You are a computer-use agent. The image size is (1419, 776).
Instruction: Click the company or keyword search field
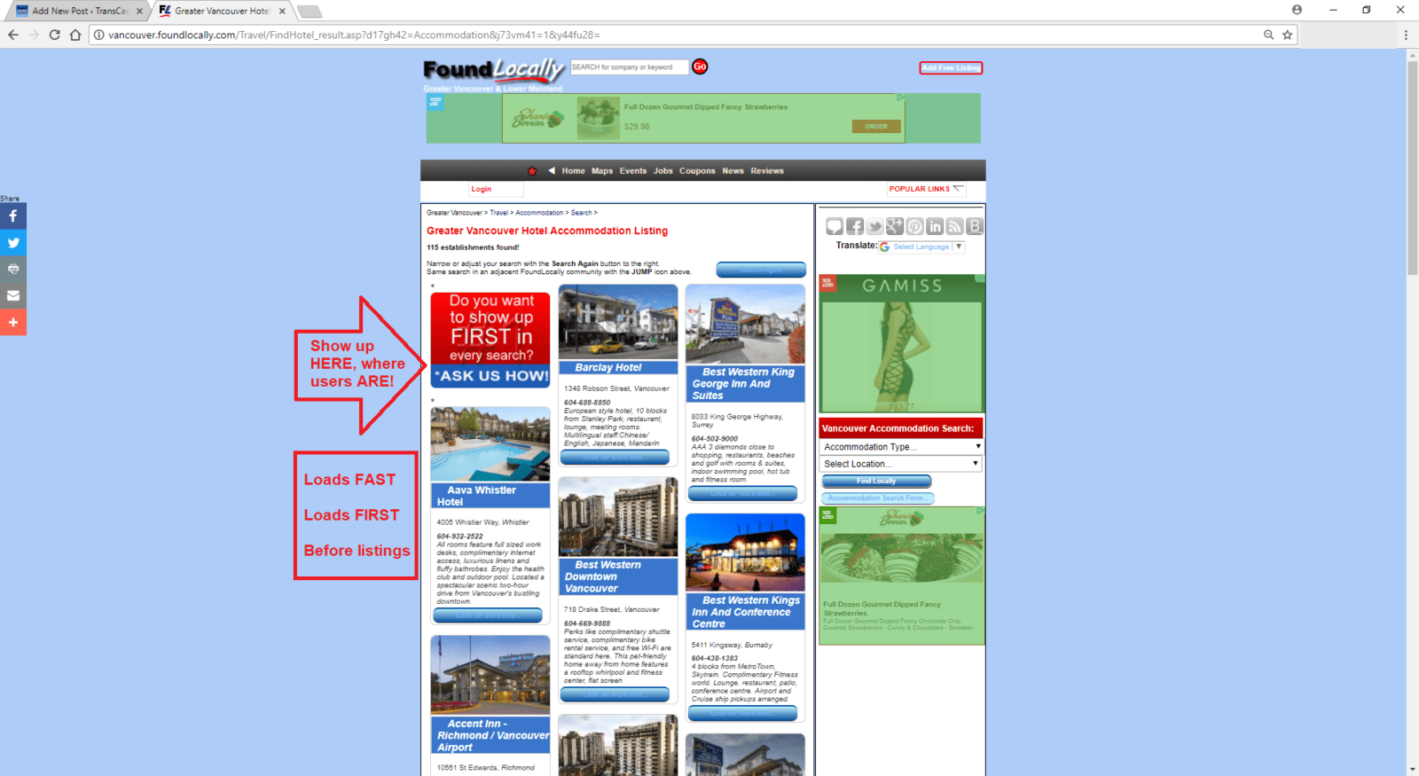pyautogui.click(x=629, y=67)
